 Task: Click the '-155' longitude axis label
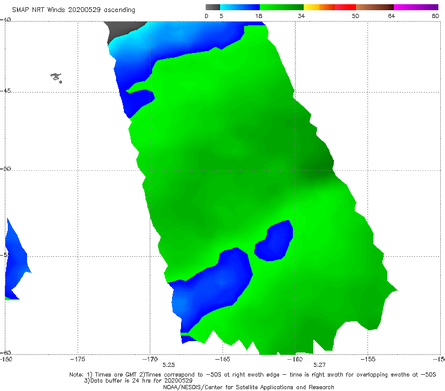pyautogui.click(x=368, y=359)
